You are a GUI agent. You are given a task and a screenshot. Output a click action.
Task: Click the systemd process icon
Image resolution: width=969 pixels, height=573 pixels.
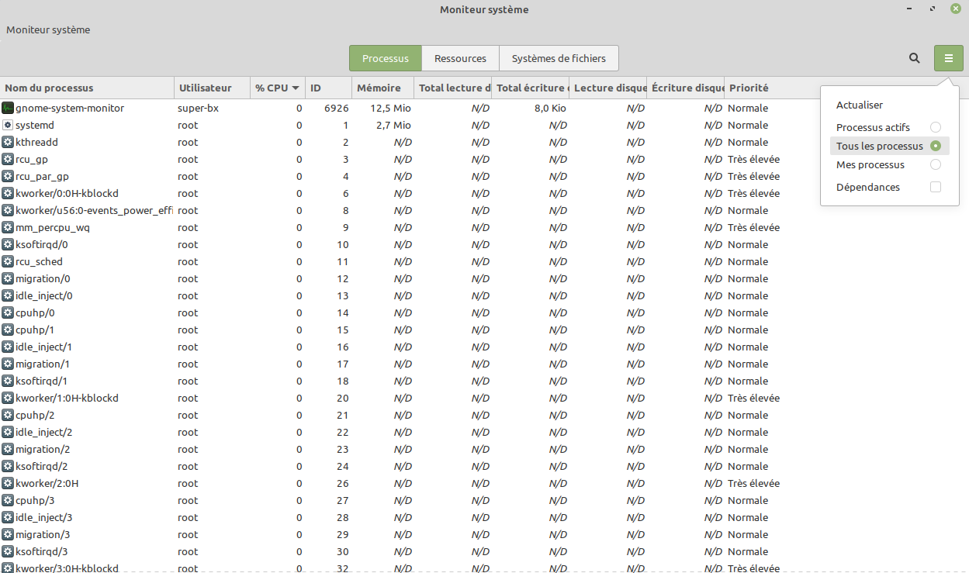pyautogui.click(x=8, y=125)
